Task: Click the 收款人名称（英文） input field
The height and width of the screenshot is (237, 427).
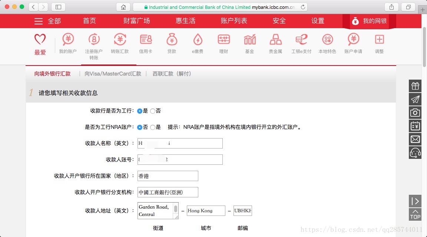Action: [180, 143]
